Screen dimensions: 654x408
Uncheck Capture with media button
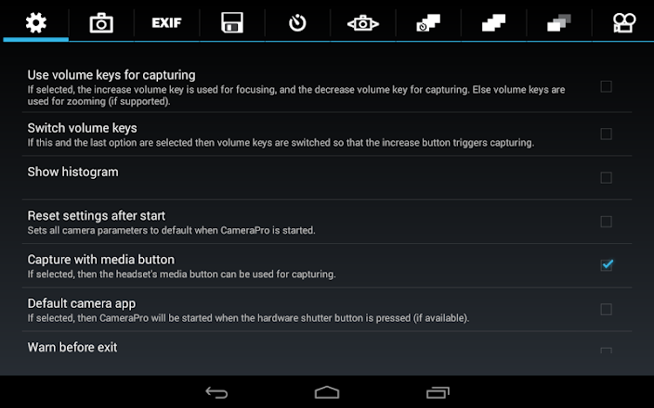607,265
